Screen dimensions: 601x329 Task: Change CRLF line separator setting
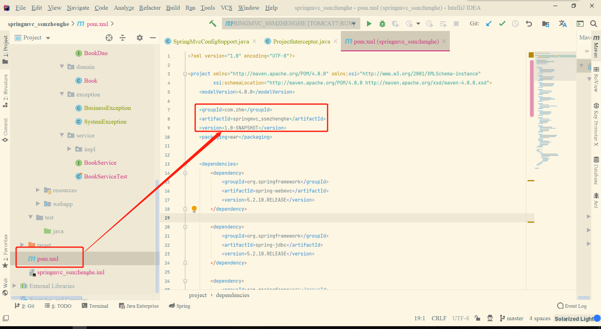pyautogui.click(x=439, y=318)
